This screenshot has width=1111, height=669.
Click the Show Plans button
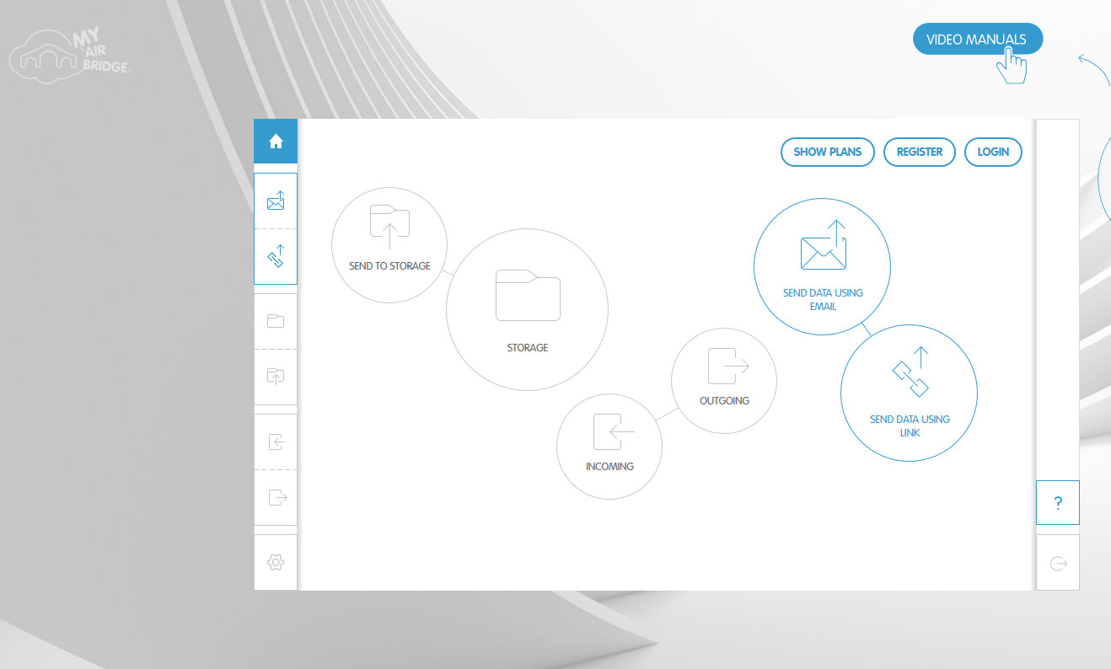(827, 152)
